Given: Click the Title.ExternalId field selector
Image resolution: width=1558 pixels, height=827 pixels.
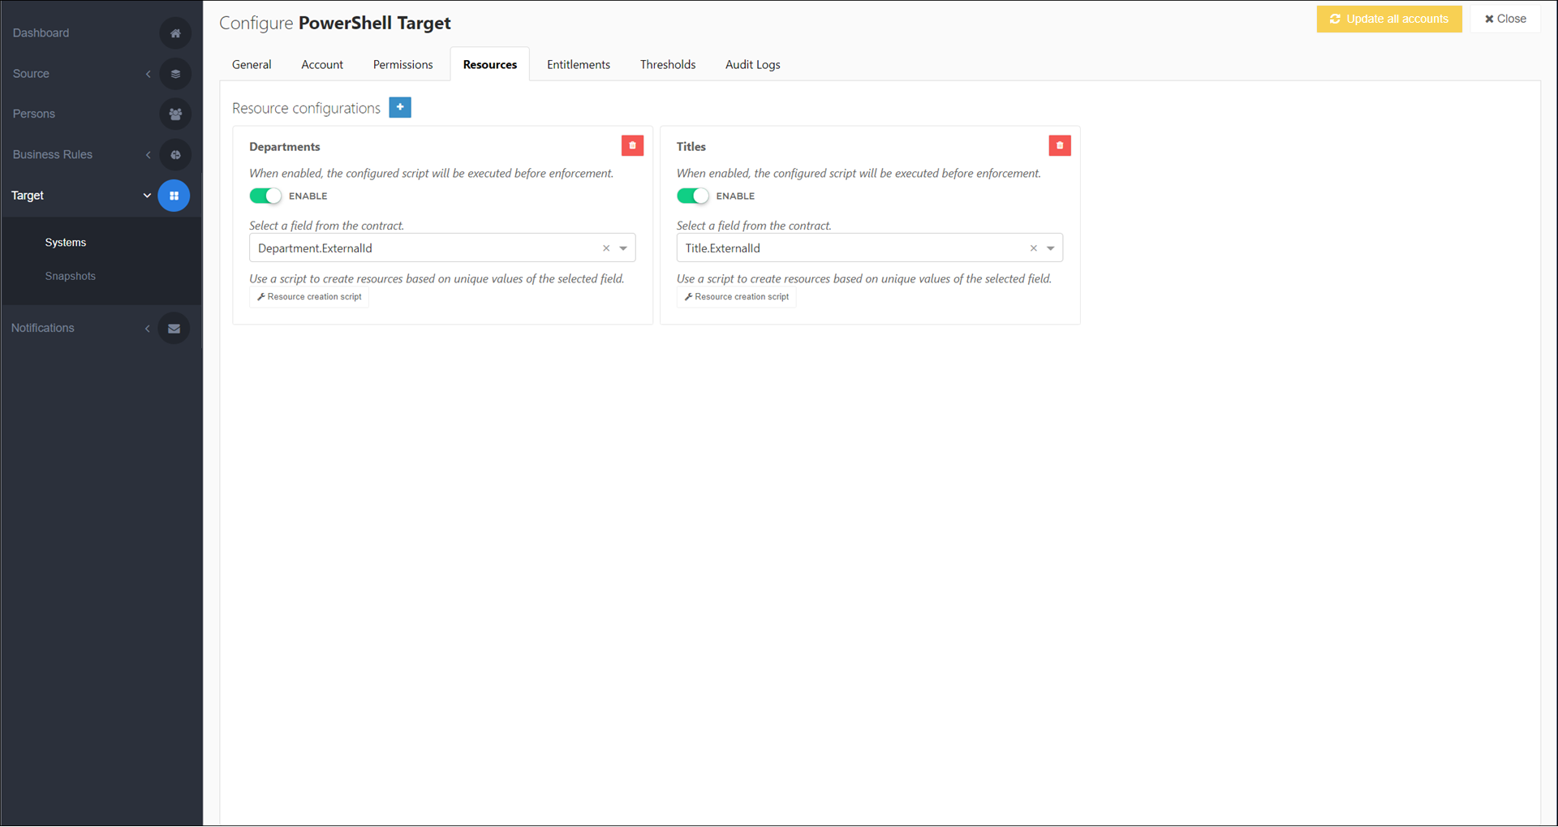Looking at the screenshot, I should (x=870, y=248).
